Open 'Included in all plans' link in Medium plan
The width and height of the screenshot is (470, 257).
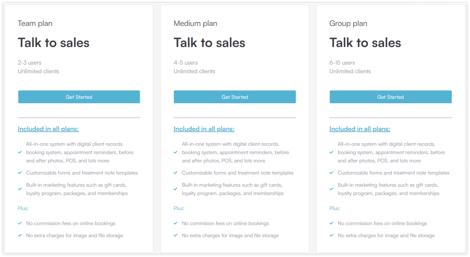[x=204, y=129]
